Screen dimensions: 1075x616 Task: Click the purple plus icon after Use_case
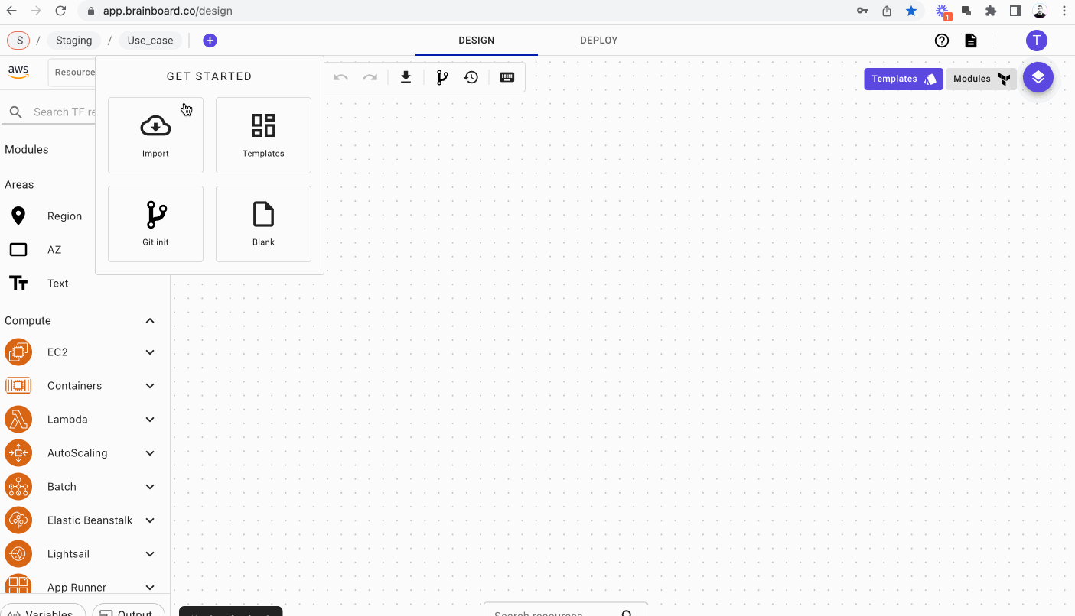pyautogui.click(x=210, y=41)
